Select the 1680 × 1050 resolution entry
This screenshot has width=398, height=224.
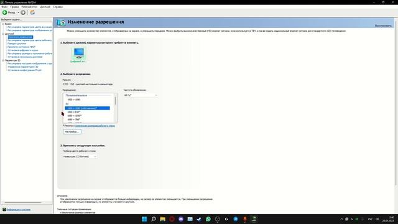click(75, 116)
